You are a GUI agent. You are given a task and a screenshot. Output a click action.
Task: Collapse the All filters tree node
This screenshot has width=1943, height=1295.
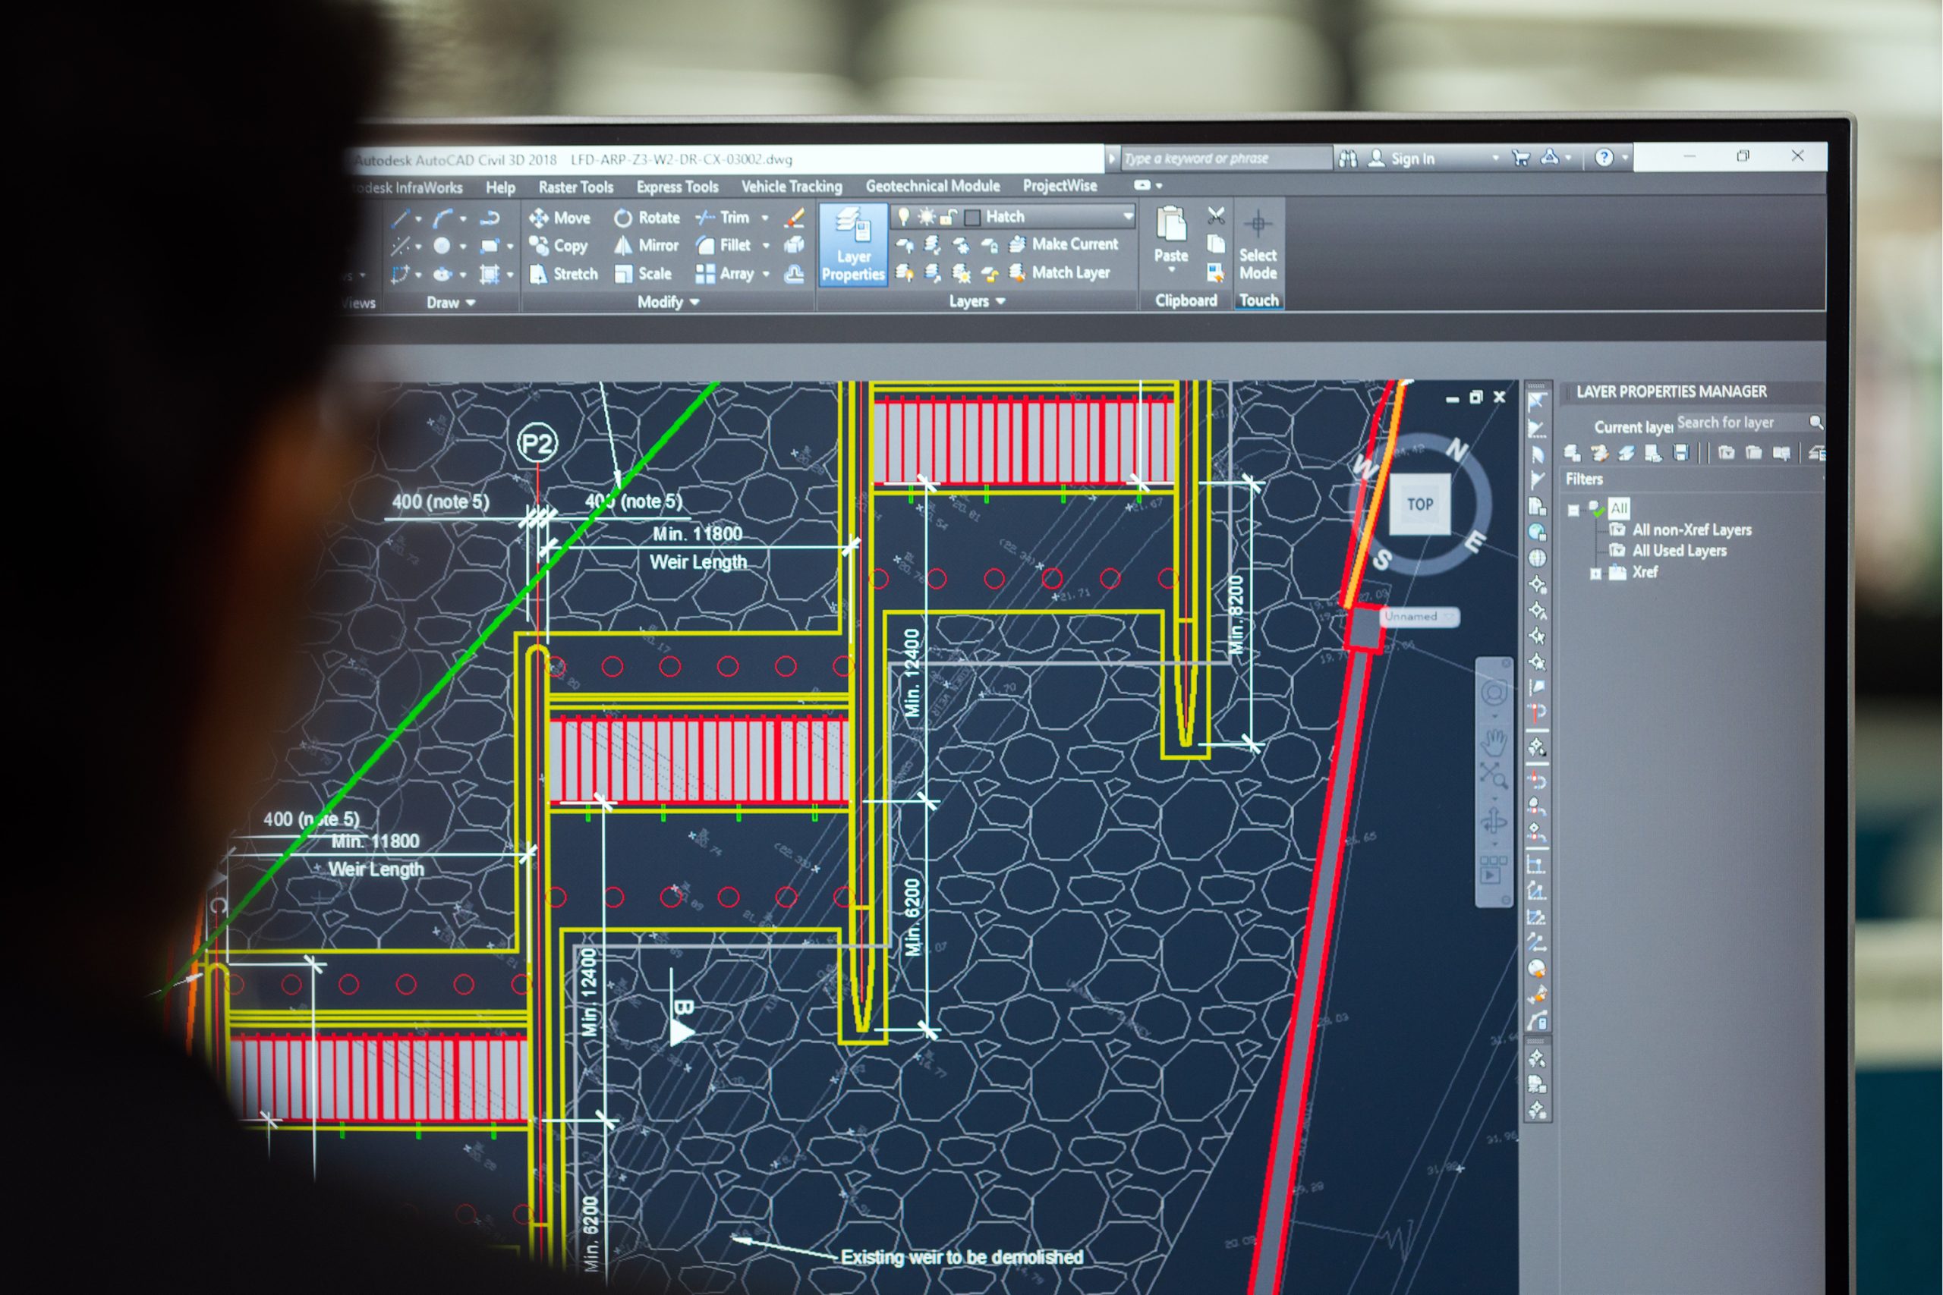point(1573,510)
